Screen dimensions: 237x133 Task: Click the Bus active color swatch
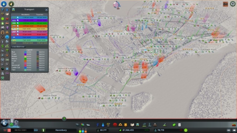[25, 52]
